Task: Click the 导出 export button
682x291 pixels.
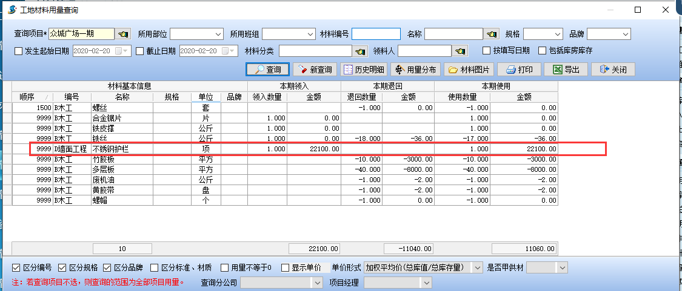Action: coord(565,70)
